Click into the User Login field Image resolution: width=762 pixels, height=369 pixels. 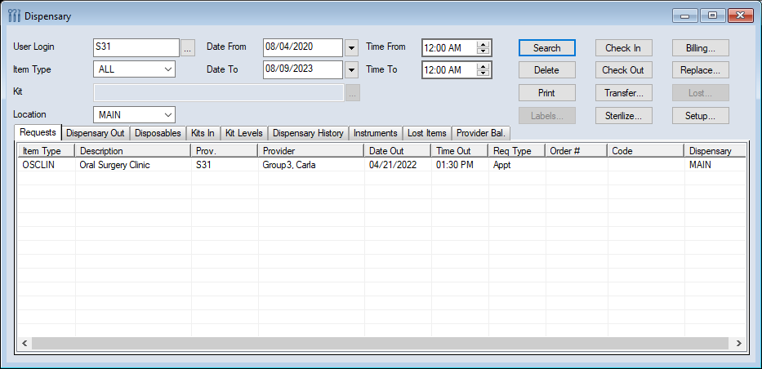tap(136, 48)
